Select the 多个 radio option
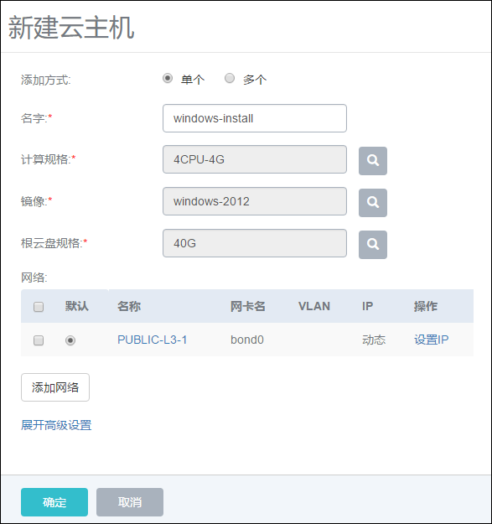 (230, 78)
